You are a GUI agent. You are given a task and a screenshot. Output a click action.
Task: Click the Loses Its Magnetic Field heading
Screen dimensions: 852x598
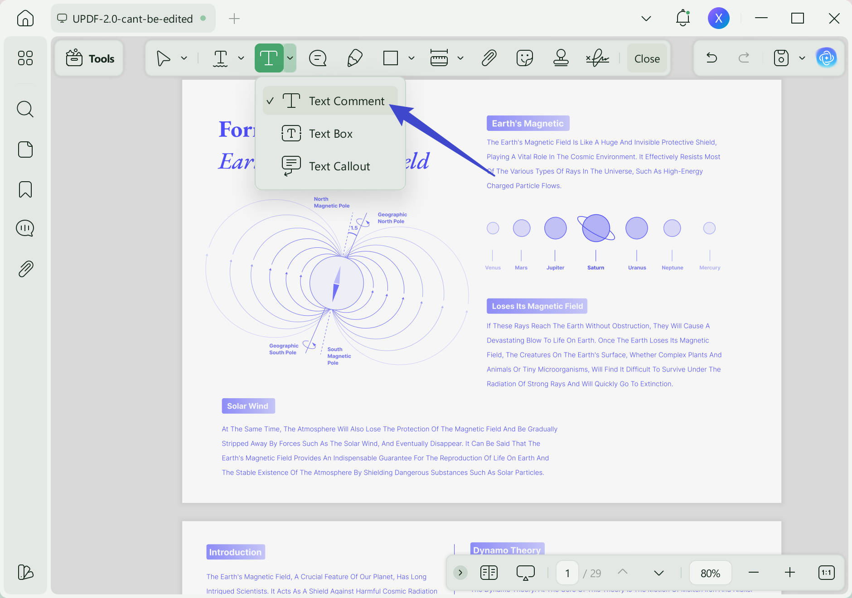(x=537, y=306)
